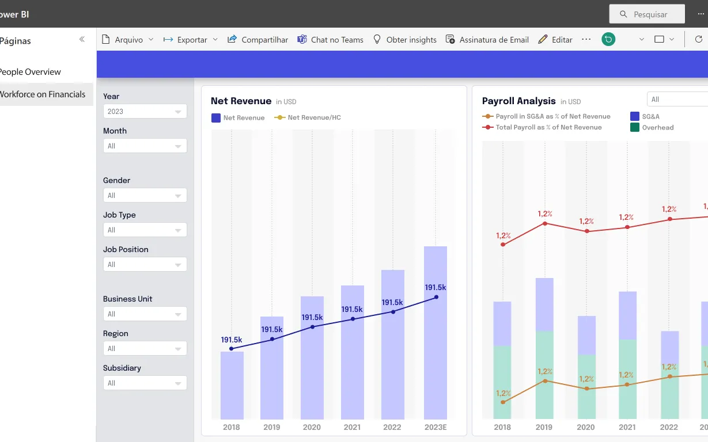Click the 2020 Net Revenue bar

(x=312, y=358)
